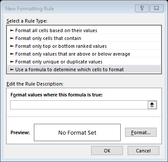Choose 'Format only top or bottom ranked values'
Viewport: 168px width, 162px height.
[x=84, y=46]
